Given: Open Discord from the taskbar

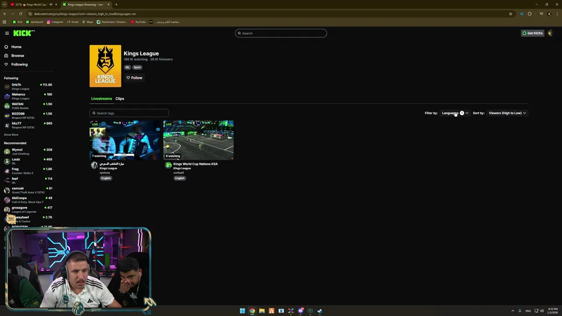Looking at the screenshot, I should (x=300, y=311).
